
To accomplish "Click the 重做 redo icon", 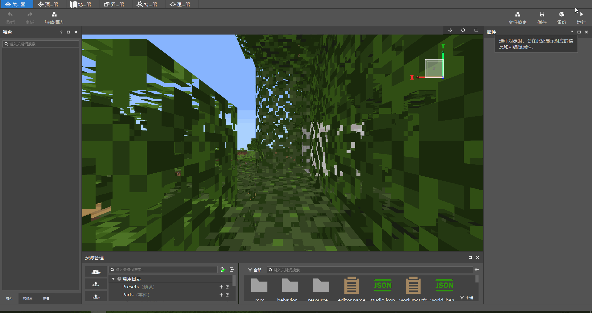I will [x=30, y=14].
